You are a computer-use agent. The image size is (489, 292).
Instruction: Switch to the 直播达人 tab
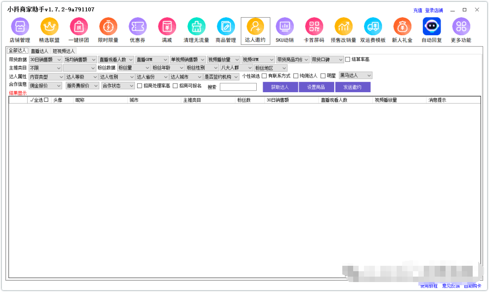39,51
